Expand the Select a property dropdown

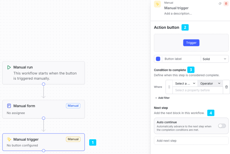[185, 84]
